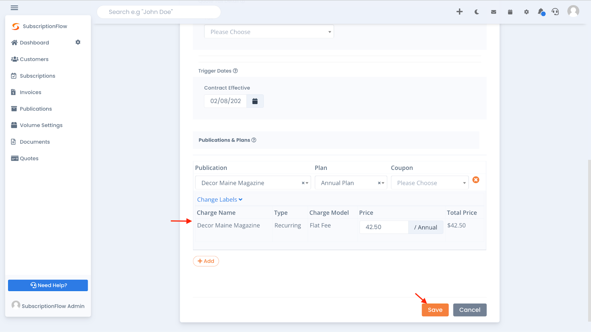This screenshot has height=332, width=591.
Task: Open Documents in sidebar
Action: (x=34, y=142)
